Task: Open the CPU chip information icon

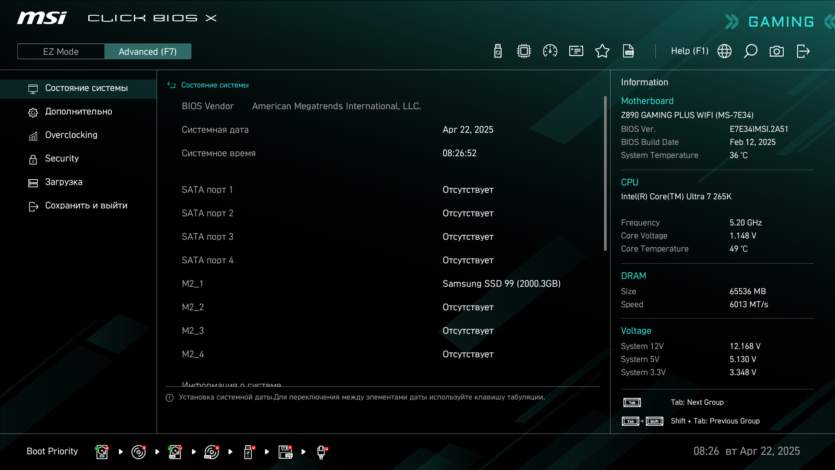Action: pos(524,51)
